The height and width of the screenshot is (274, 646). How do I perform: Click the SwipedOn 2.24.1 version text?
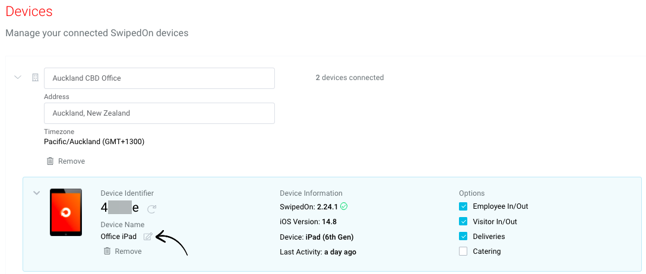(309, 206)
